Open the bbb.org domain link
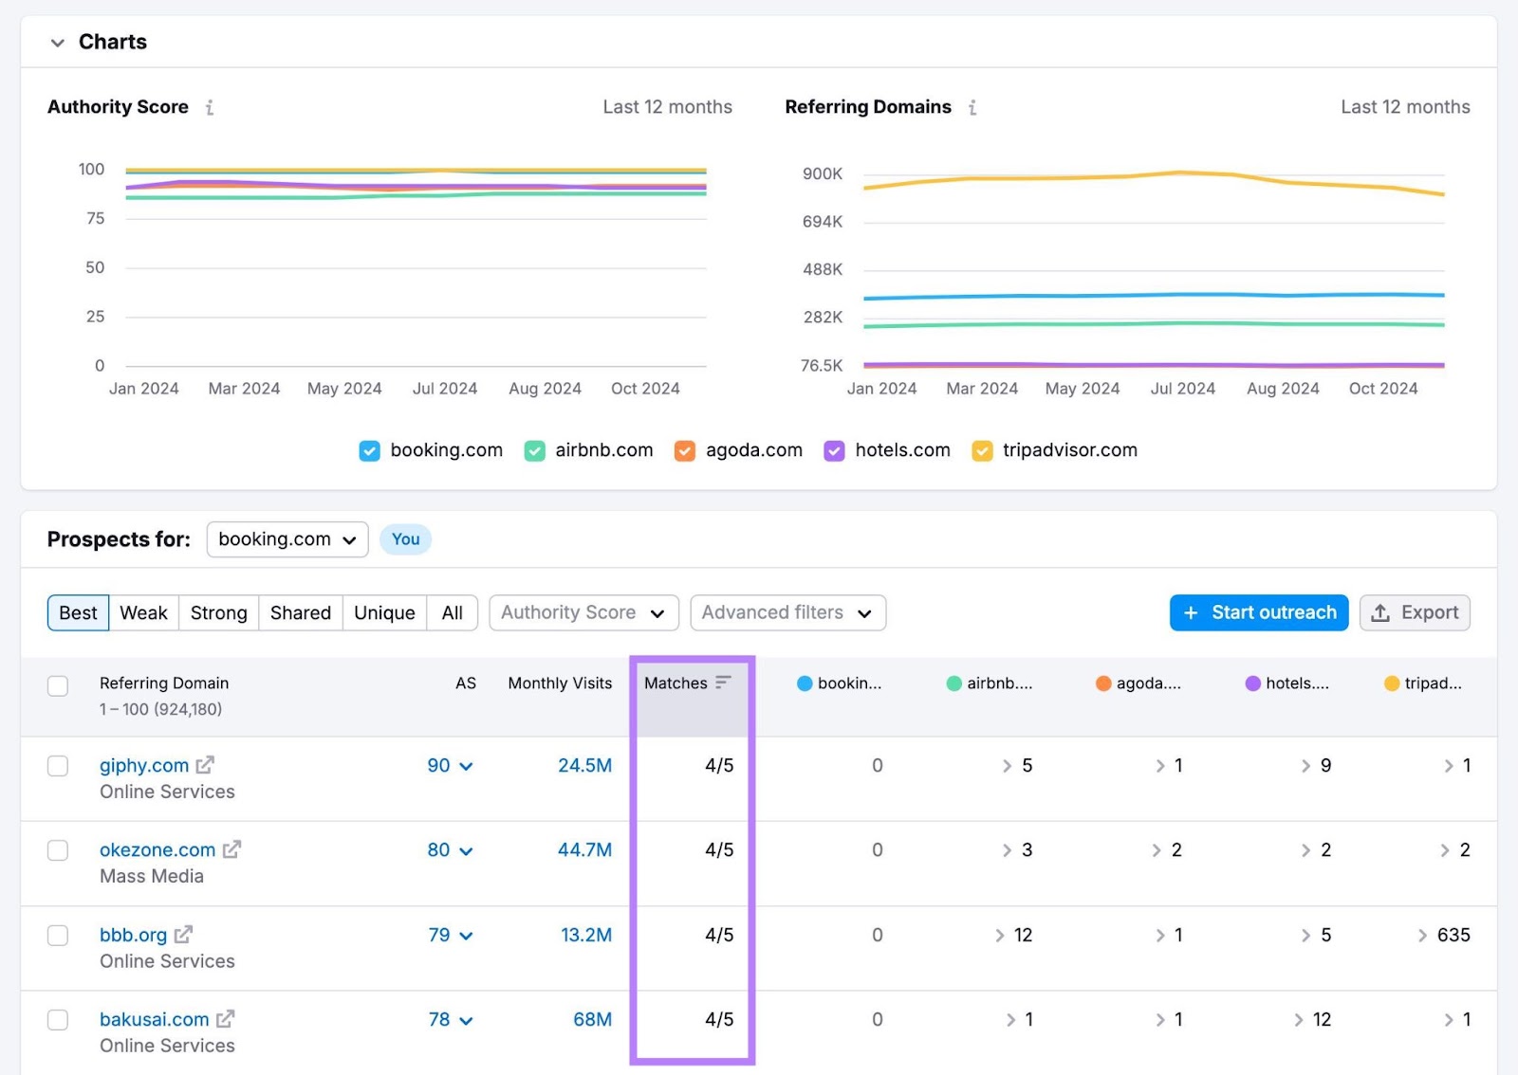 [x=133, y=935]
